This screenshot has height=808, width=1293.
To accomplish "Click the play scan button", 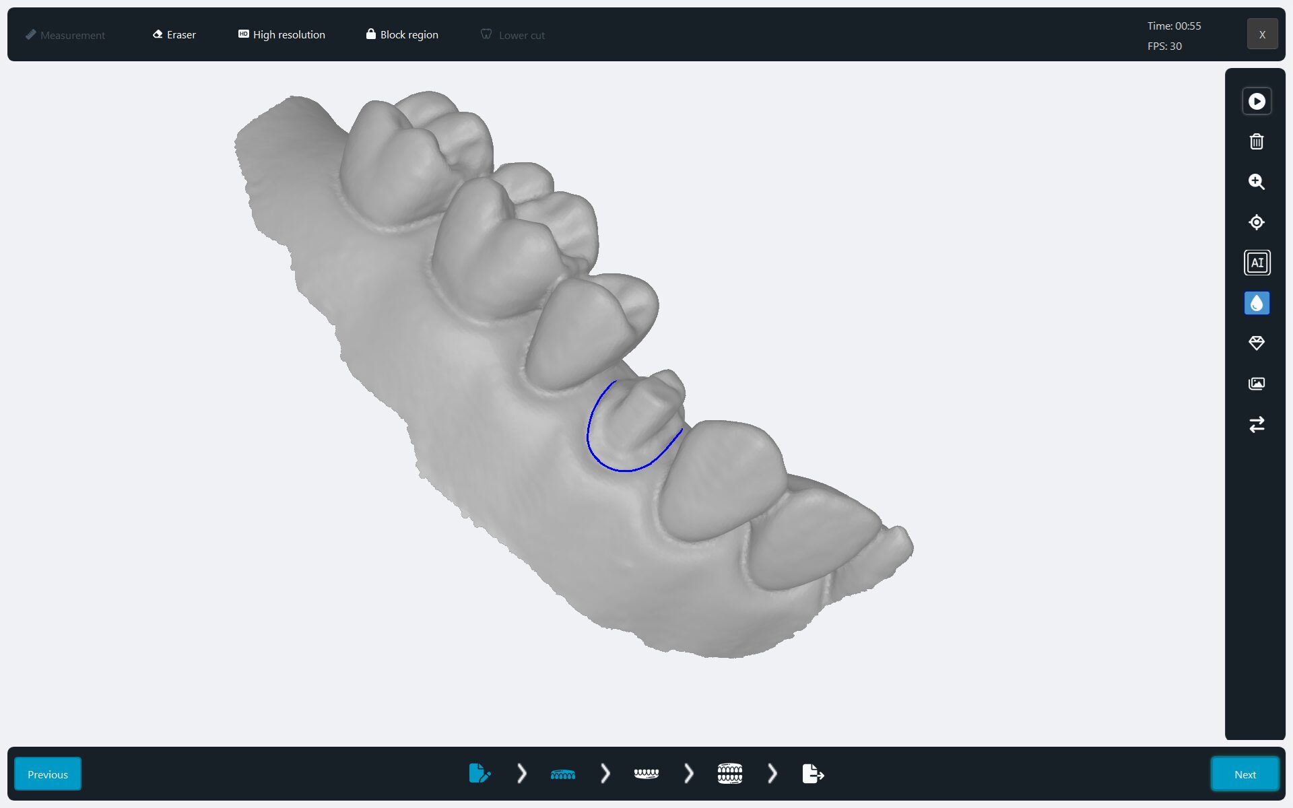I will point(1256,101).
